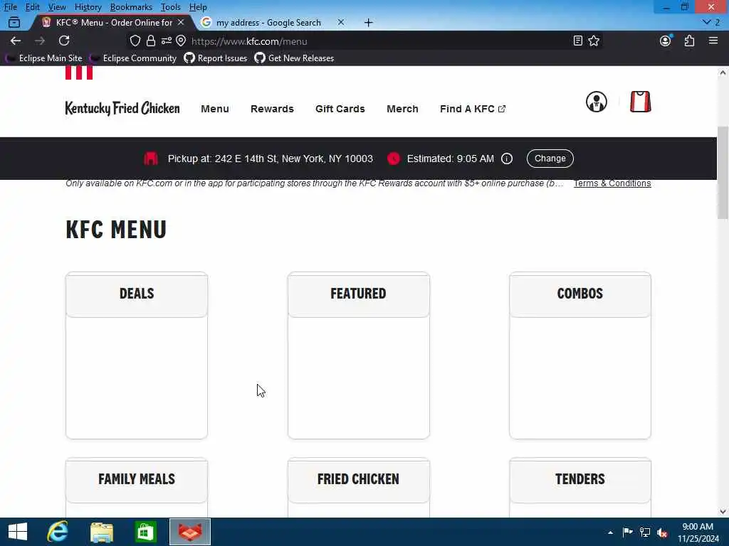View site security padlock info
This screenshot has height=546, width=729.
(x=151, y=41)
